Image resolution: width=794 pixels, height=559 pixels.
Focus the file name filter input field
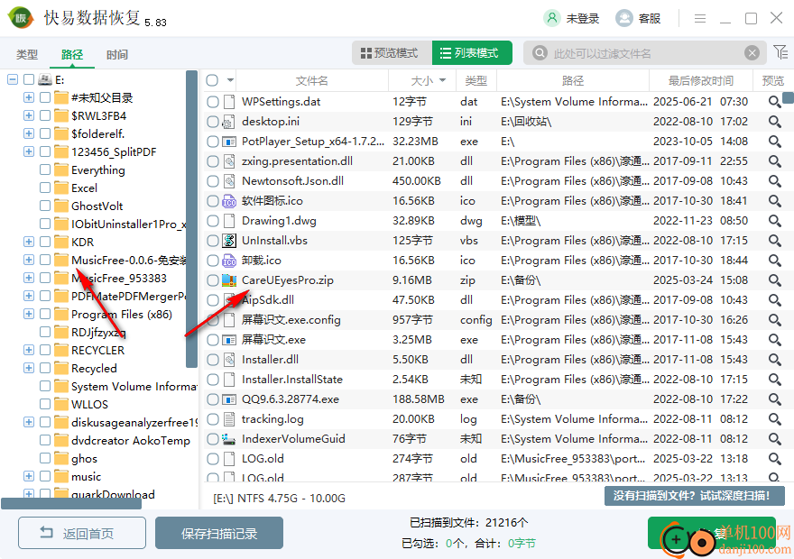click(646, 53)
